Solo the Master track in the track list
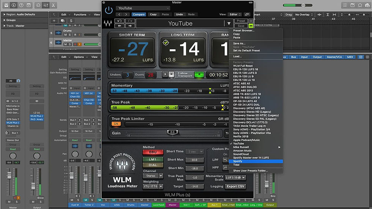Image resolution: width=372 pixels, height=209 pixels. [x=70, y=44]
